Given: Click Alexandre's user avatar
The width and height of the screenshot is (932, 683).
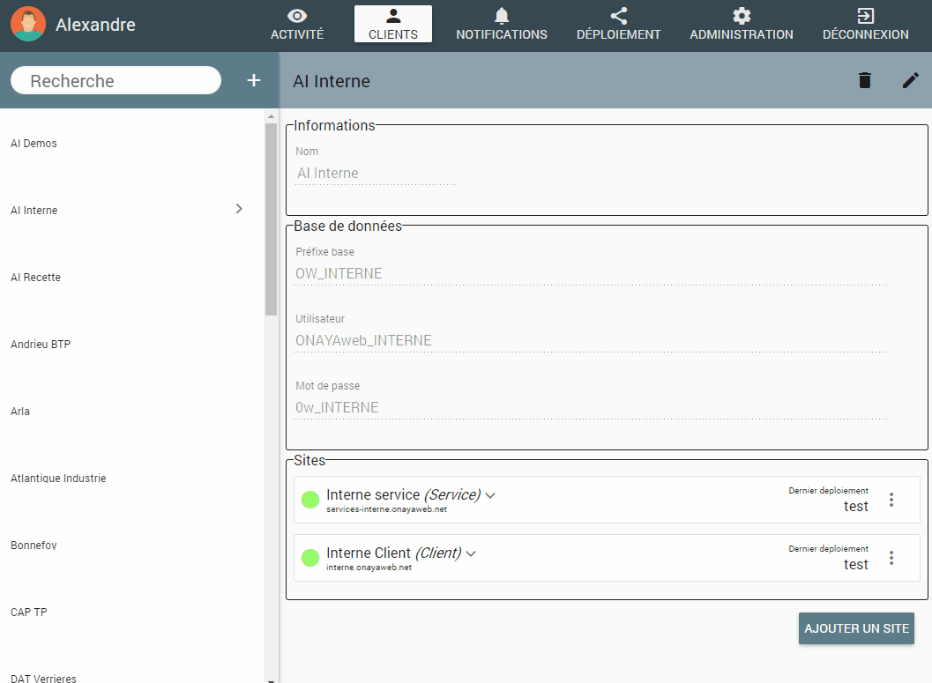Looking at the screenshot, I should [28, 25].
